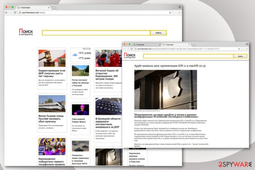The height and width of the screenshot is (170, 255).
Task: Open headline Украинские морпехи провели учения
Action: point(137,157)
